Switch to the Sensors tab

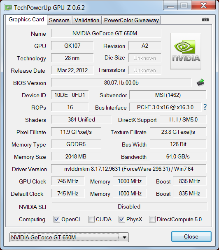click(x=59, y=20)
